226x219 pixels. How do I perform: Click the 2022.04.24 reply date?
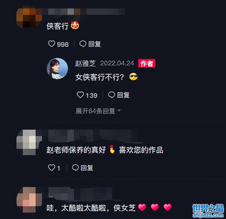[x=117, y=63]
